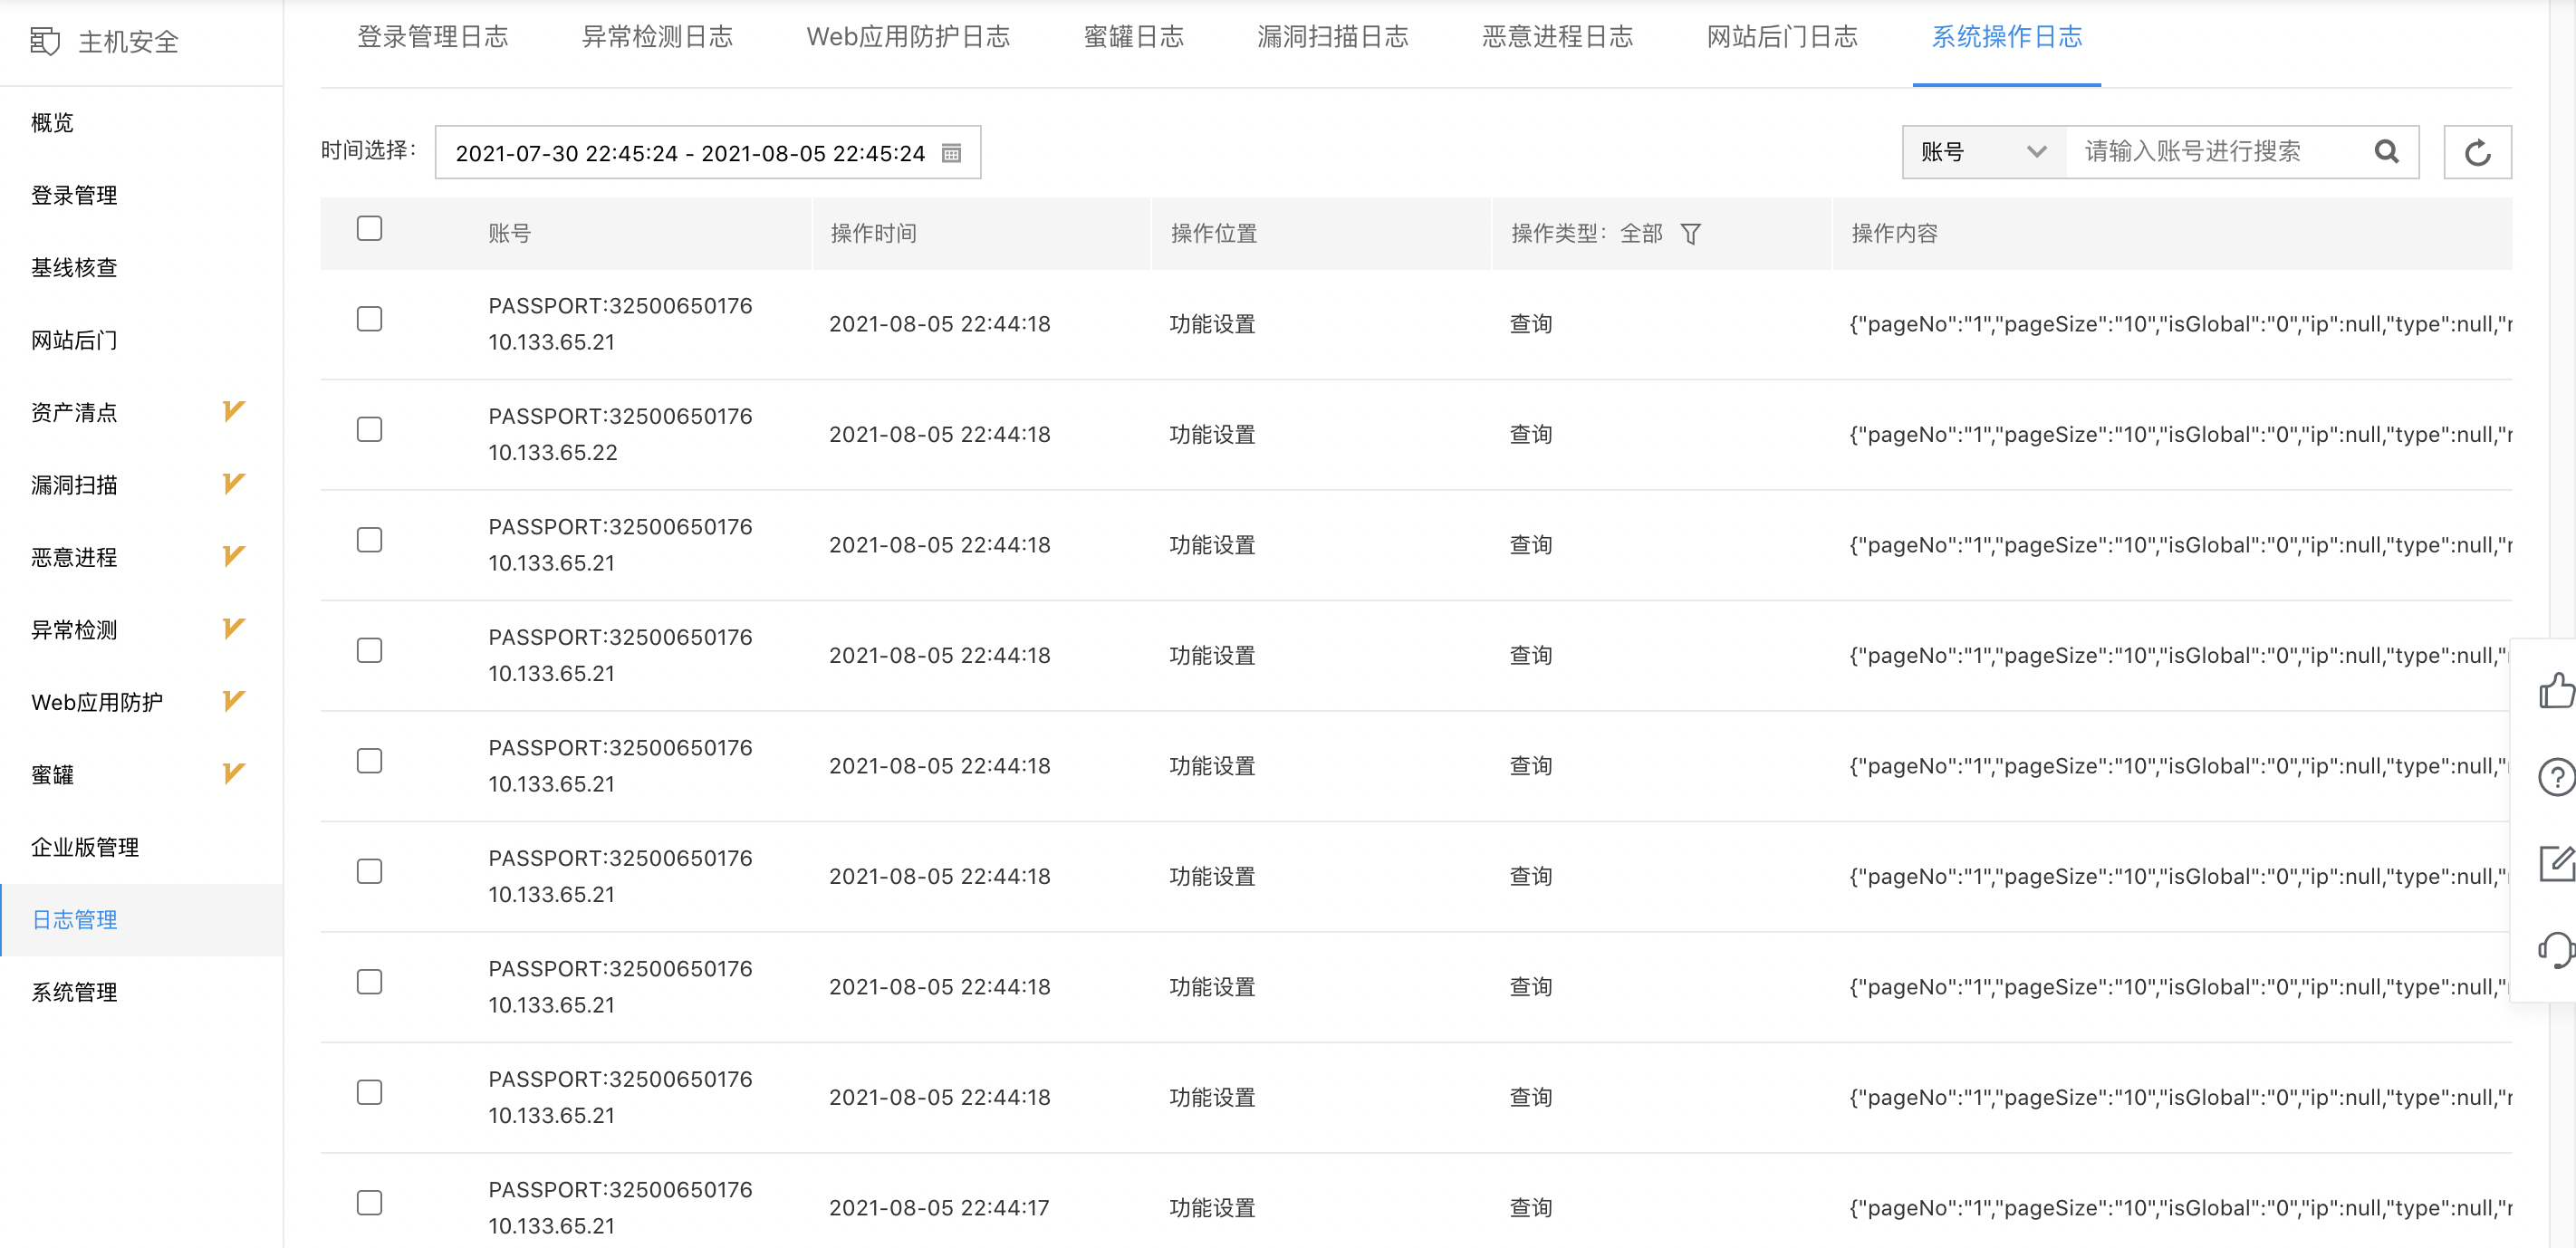Open the date range time picker
The height and width of the screenshot is (1248, 2576).
tap(708, 153)
